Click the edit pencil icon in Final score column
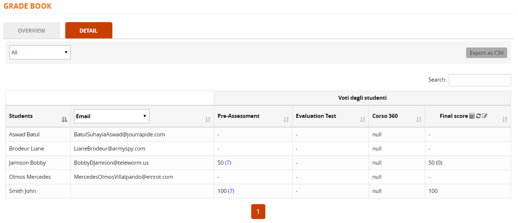Screen dimensions: 518x223 484,116
